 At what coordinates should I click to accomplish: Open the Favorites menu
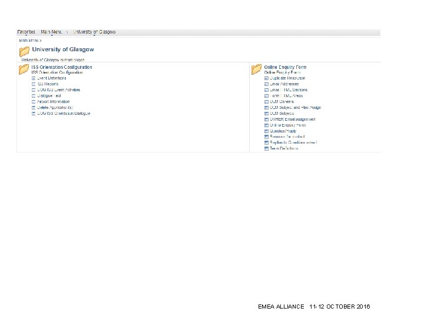tap(26, 32)
